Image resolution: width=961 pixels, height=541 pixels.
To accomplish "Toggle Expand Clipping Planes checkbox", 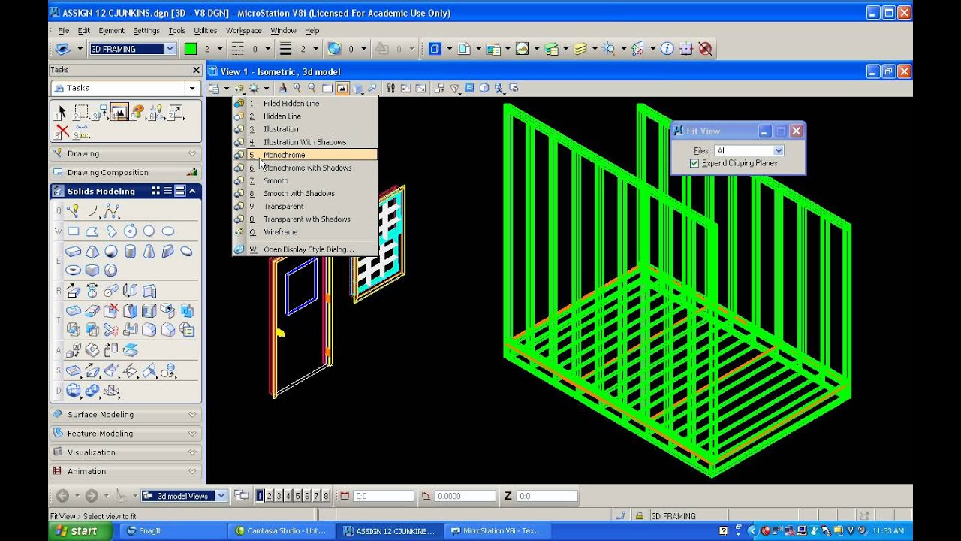I will (694, 163).
